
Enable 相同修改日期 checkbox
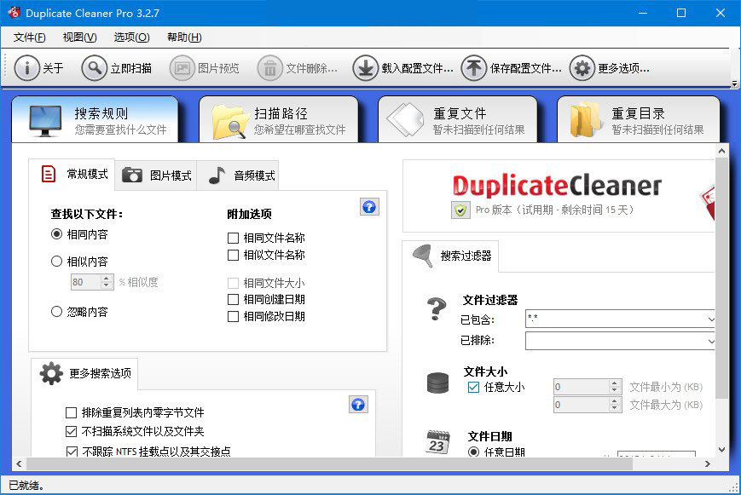click(233, 316)
